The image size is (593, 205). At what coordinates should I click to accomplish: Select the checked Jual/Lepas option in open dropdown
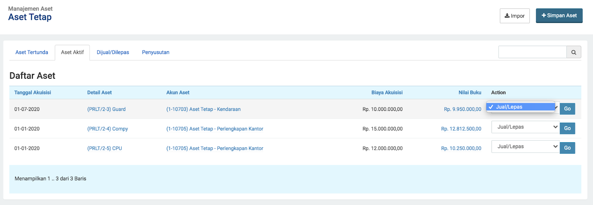(x=520, y=107)
